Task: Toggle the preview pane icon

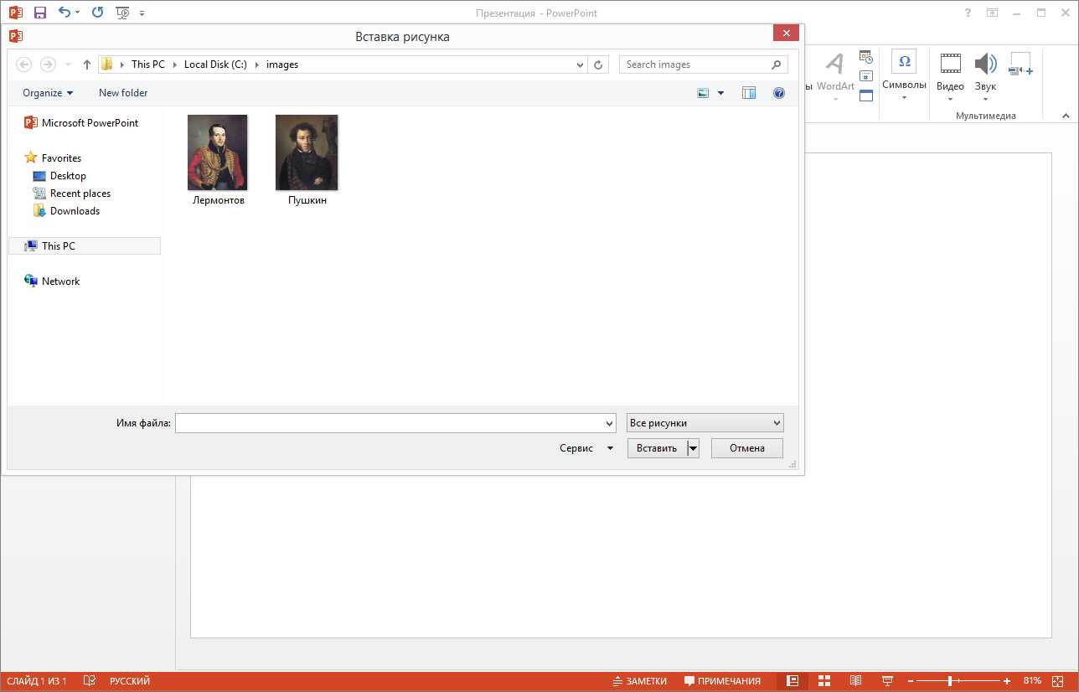Action: coord(749,93)
